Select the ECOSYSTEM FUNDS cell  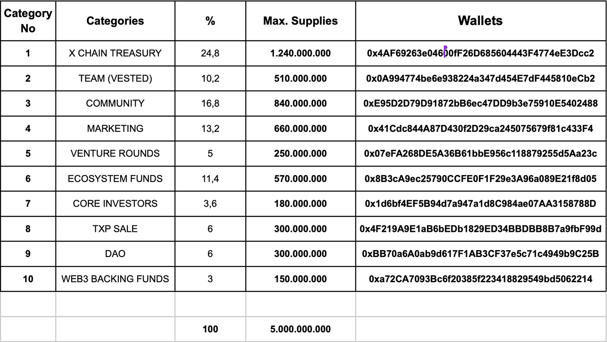click(x=115, y=179)
